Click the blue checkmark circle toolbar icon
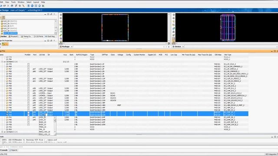278x156 pixels. coord(32,6)
